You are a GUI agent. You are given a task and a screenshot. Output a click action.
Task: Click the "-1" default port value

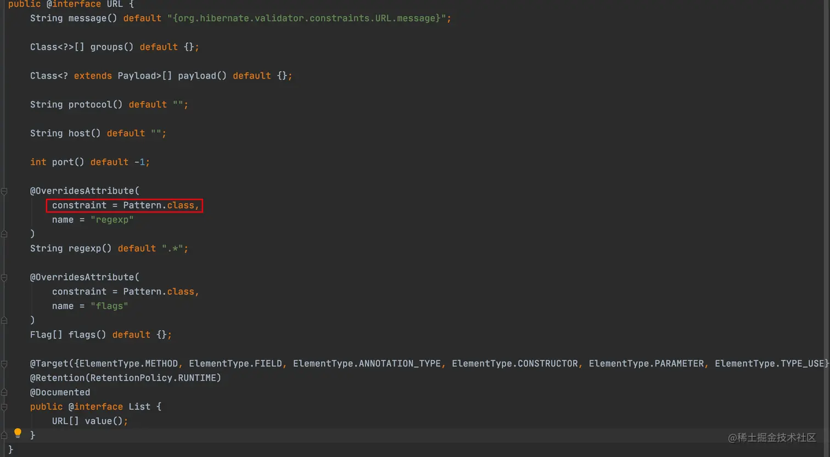(x=139, y=162)
